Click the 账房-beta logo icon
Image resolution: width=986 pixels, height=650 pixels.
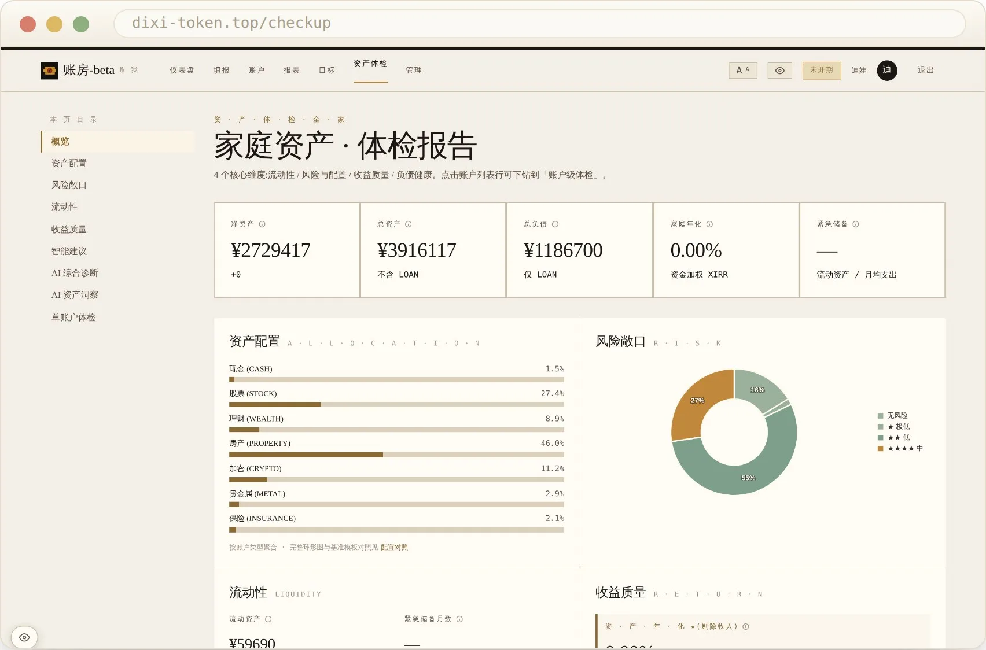pyautogui.click(x=50, y=71)
